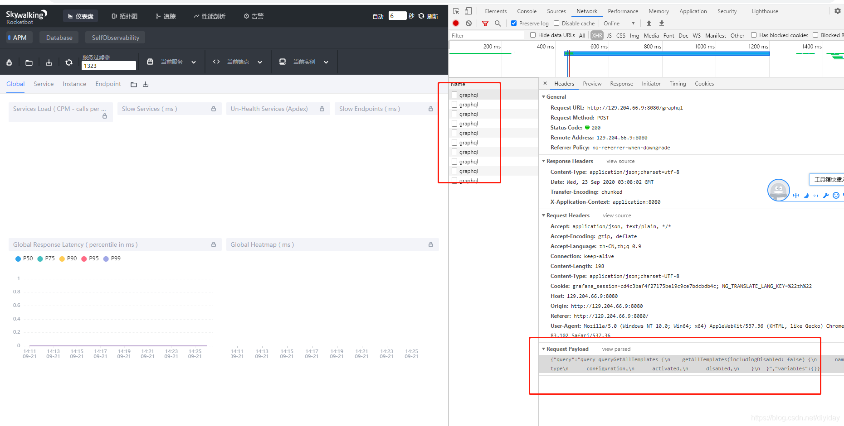844x426 pixels.
Task: Switch to the Console tab in DevTools
Action: tap(527, 11)
